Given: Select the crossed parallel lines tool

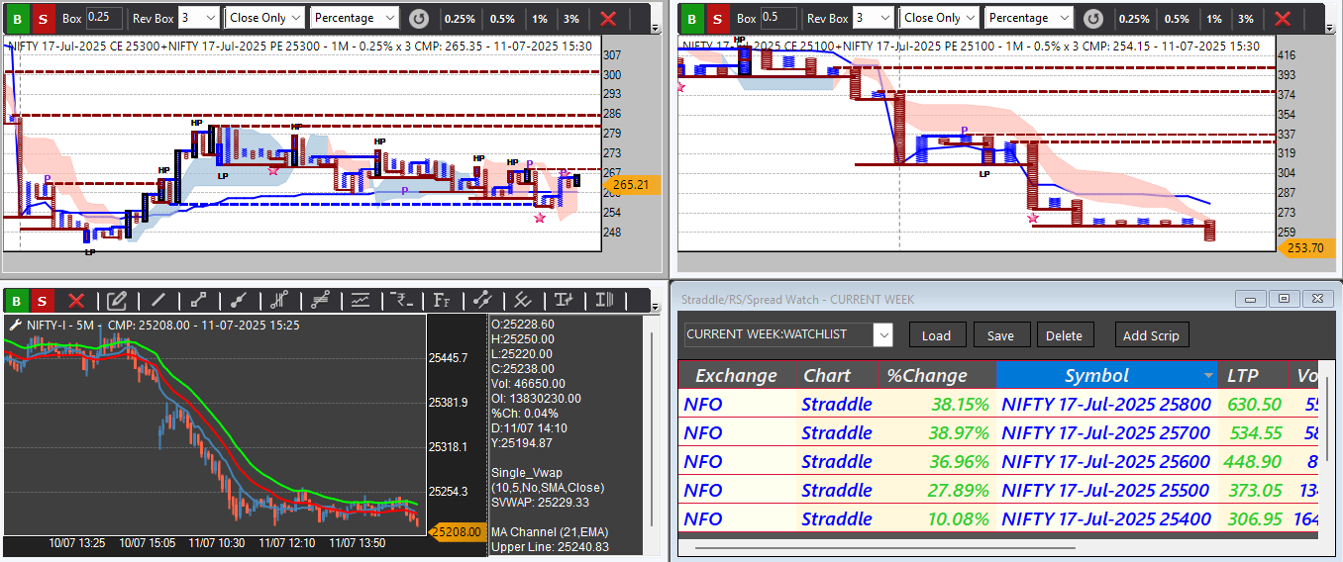Looking at the screenshot, I should pos(523,301).
